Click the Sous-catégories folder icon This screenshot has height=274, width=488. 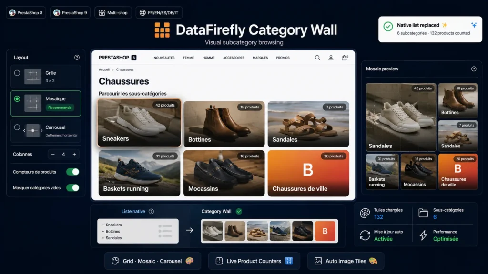pyautogui.click(x=423, y=213)
